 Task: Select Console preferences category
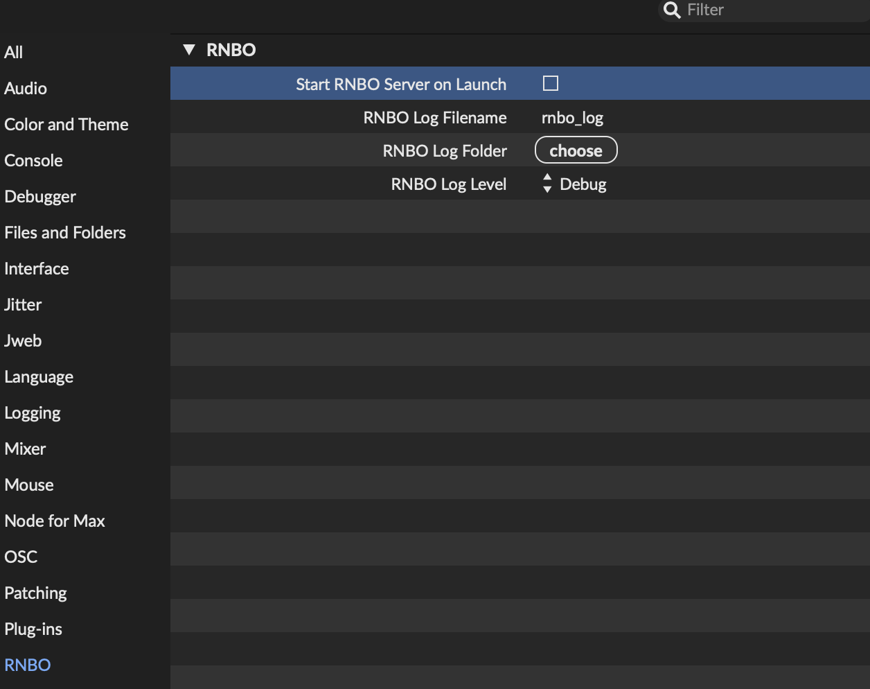click(33, 160)
